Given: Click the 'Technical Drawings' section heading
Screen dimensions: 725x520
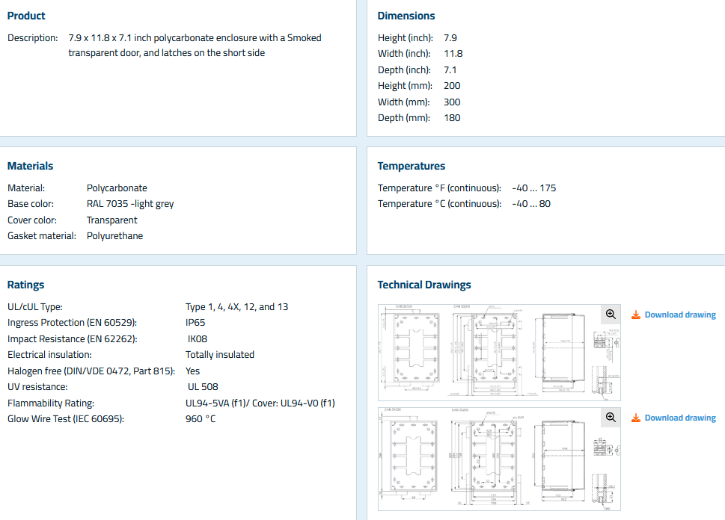Looking at the screenshot, I should [424, 285].
